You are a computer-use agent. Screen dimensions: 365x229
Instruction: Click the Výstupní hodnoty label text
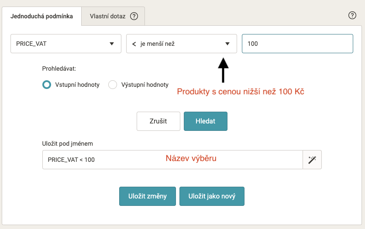[145, 85]
